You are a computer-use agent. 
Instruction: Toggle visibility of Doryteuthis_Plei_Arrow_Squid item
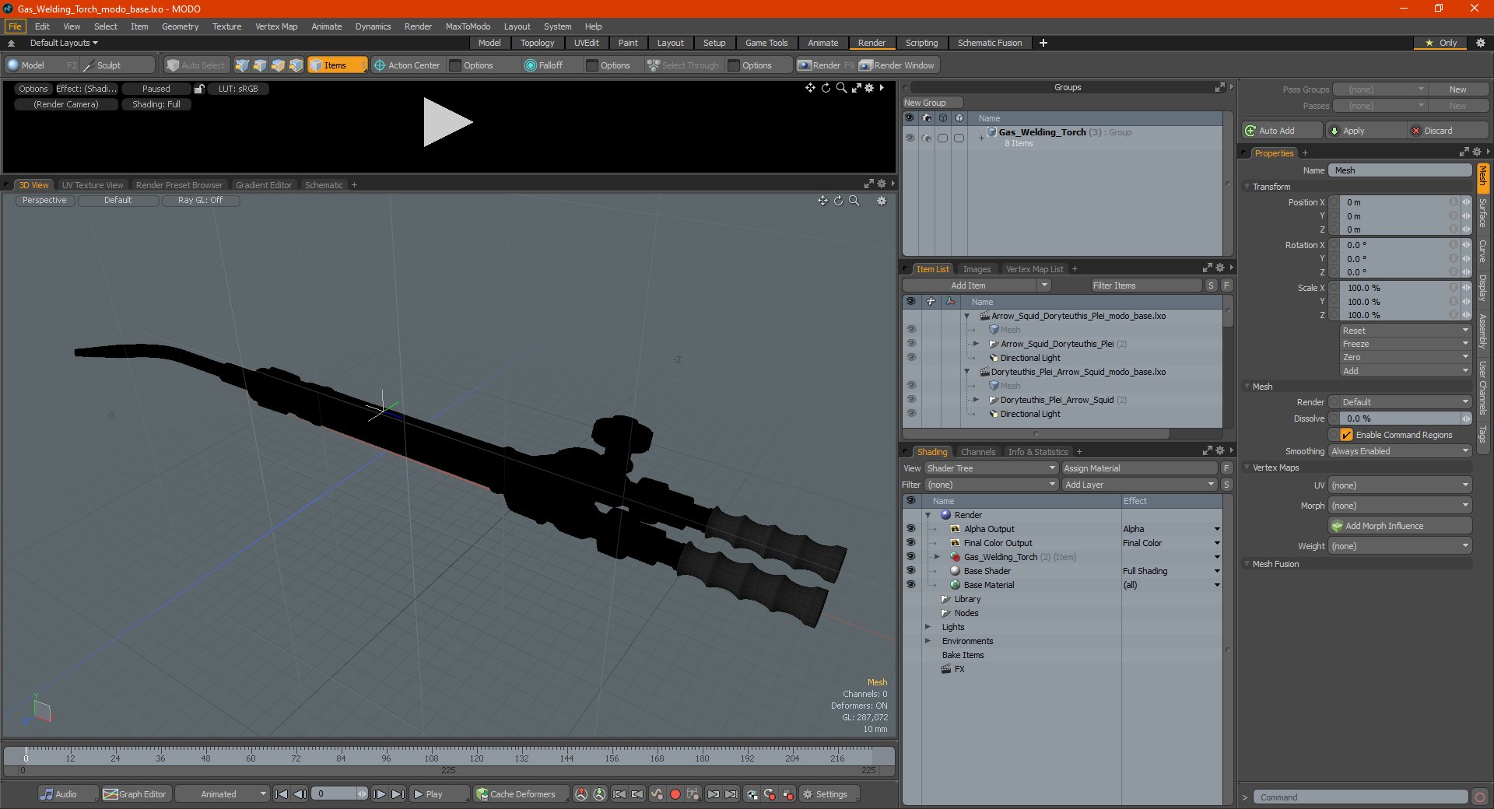click(911, 400)
